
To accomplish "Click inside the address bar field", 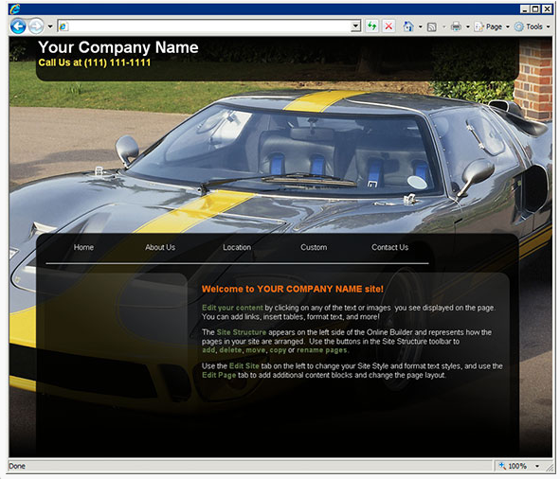I will 209,27.
